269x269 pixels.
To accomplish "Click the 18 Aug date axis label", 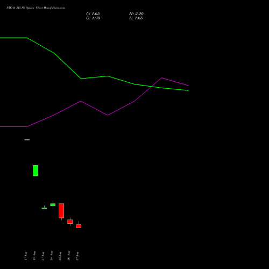I will pyautogui.click(x=34, y=256).
